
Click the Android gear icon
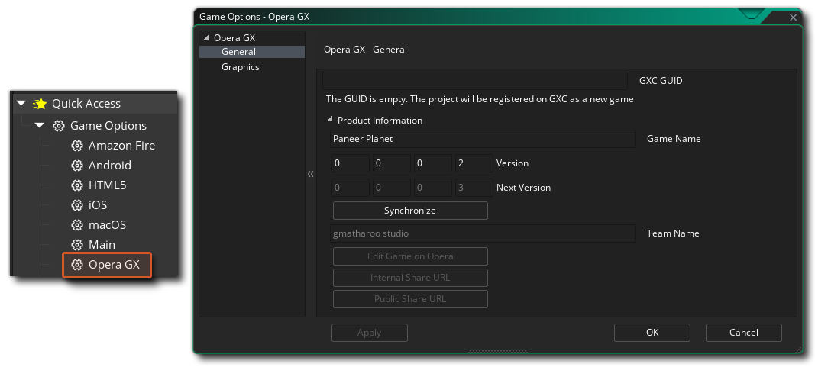(x=77, y=166)
